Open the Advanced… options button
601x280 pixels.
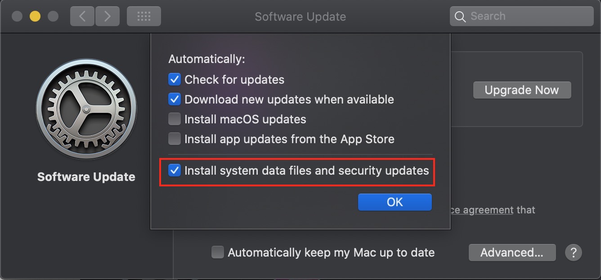click(x=512, y=253)
